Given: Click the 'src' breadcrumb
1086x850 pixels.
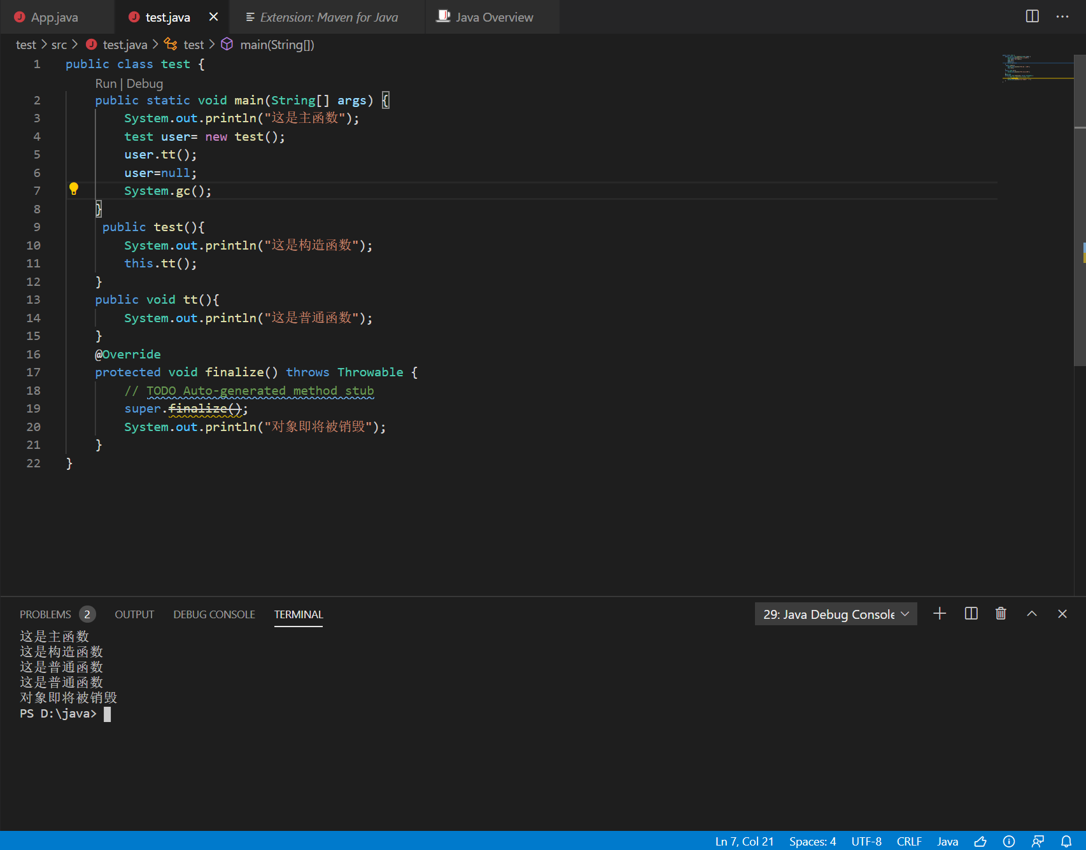Looking at the screenshot, I should (59, 45).
